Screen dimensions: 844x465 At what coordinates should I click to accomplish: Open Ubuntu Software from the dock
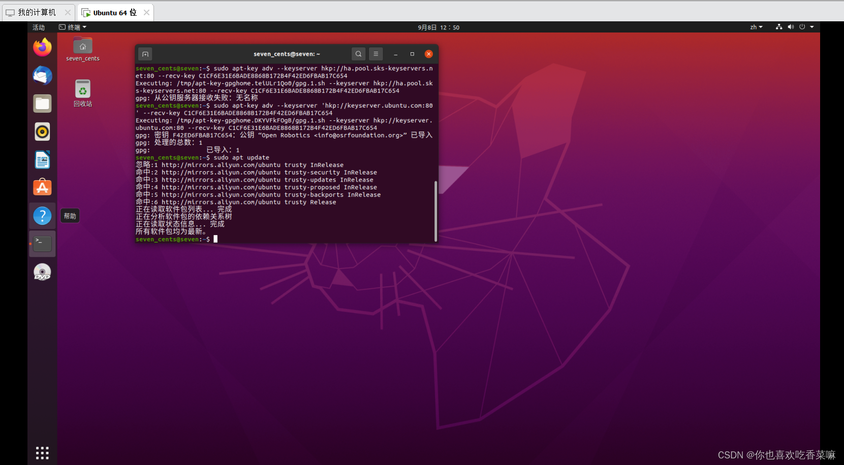(42, 187)
